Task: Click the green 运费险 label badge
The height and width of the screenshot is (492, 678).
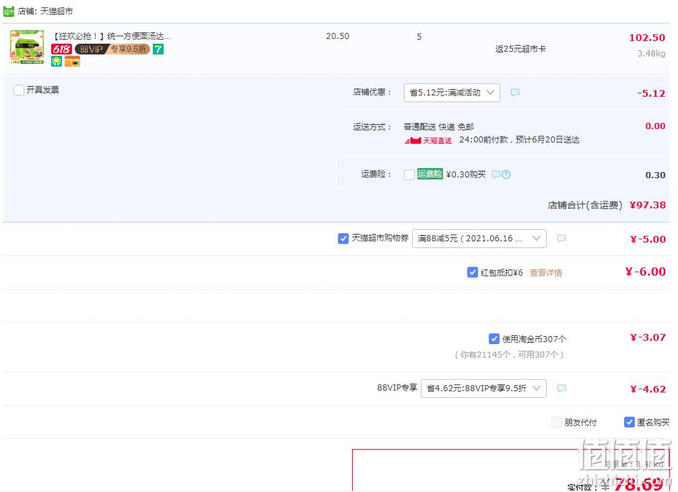Action: (430, 174)
